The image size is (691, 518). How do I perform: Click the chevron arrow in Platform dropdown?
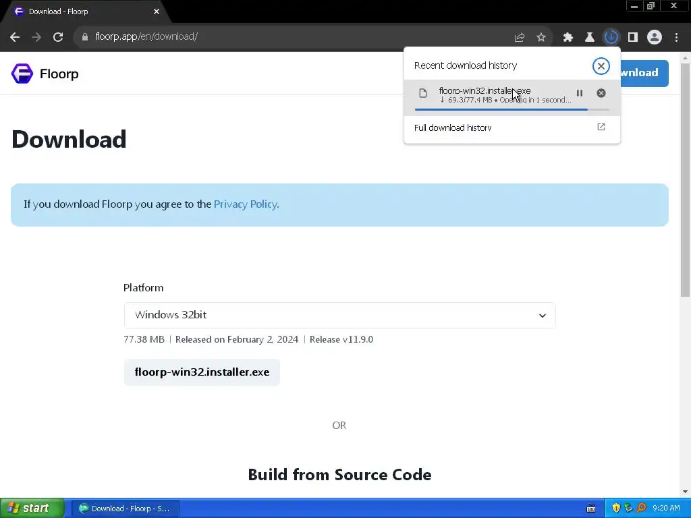pos(543,316)
